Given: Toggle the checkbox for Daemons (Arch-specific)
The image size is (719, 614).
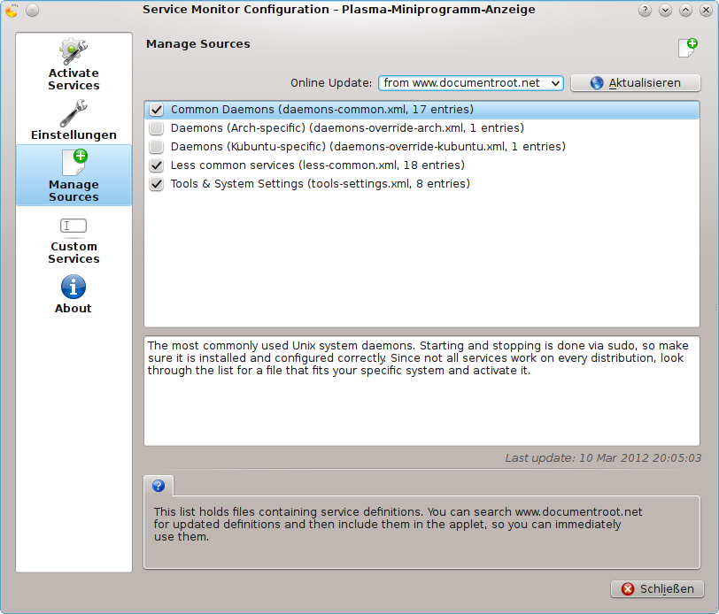Looking at the screenshot, I should (x=157, y=128).
